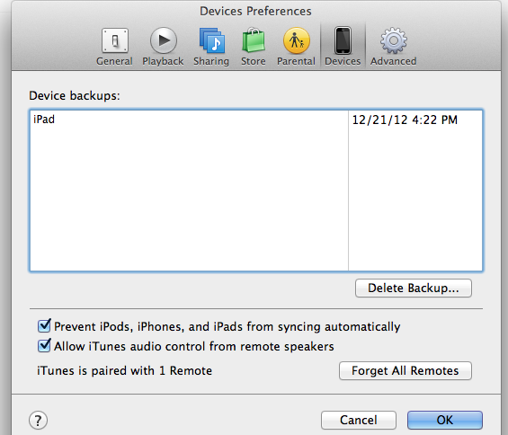Open the Playback preferences play icon
The image size is (508, 435).
pyautogui.click(x=164, y=40)
